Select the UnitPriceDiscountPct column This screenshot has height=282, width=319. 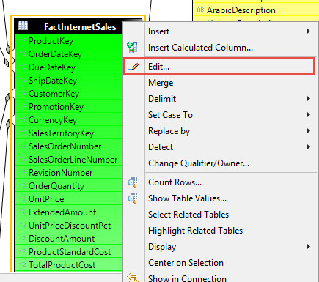pos(68,225)
